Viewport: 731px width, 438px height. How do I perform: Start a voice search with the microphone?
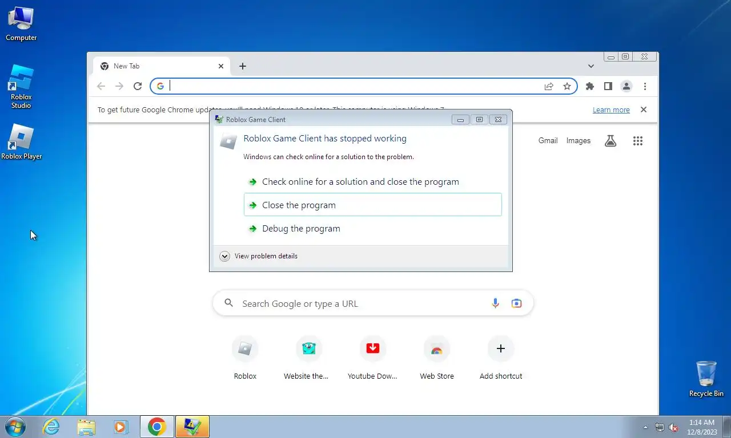(x=496, y=303)
